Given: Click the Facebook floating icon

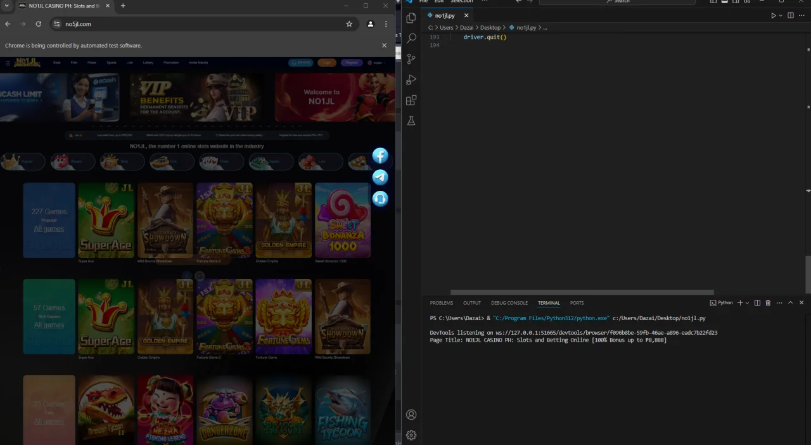Looking at the screenshot, I should point(380,156).
